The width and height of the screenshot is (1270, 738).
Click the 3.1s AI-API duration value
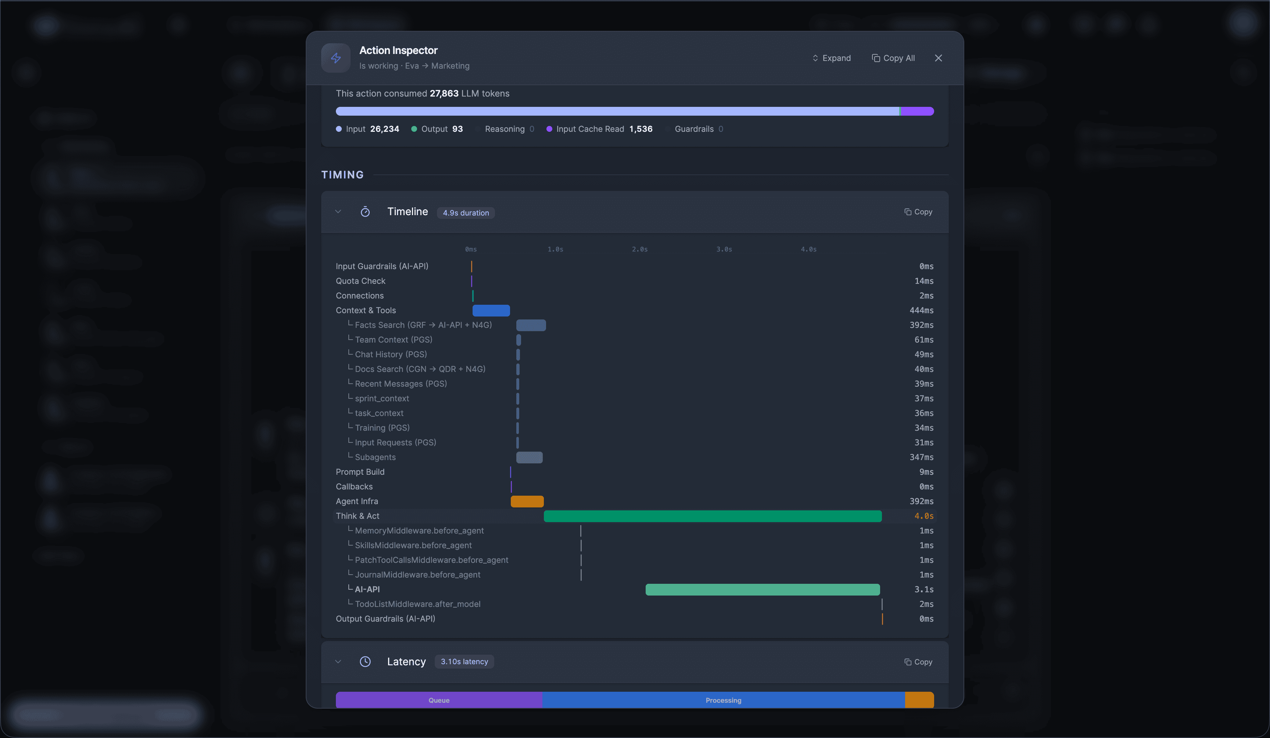(x=924, y=590)
